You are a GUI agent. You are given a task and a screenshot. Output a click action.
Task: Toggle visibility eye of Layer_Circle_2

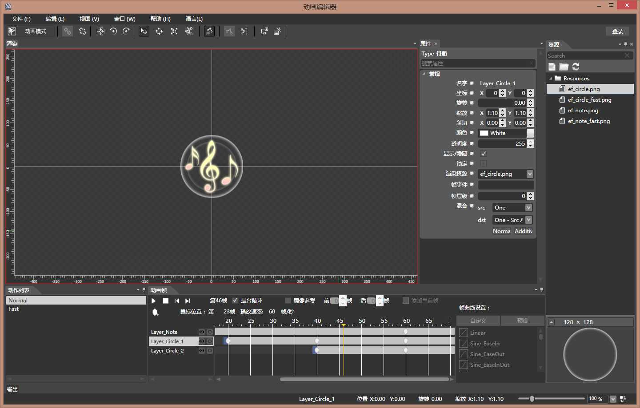202,351
